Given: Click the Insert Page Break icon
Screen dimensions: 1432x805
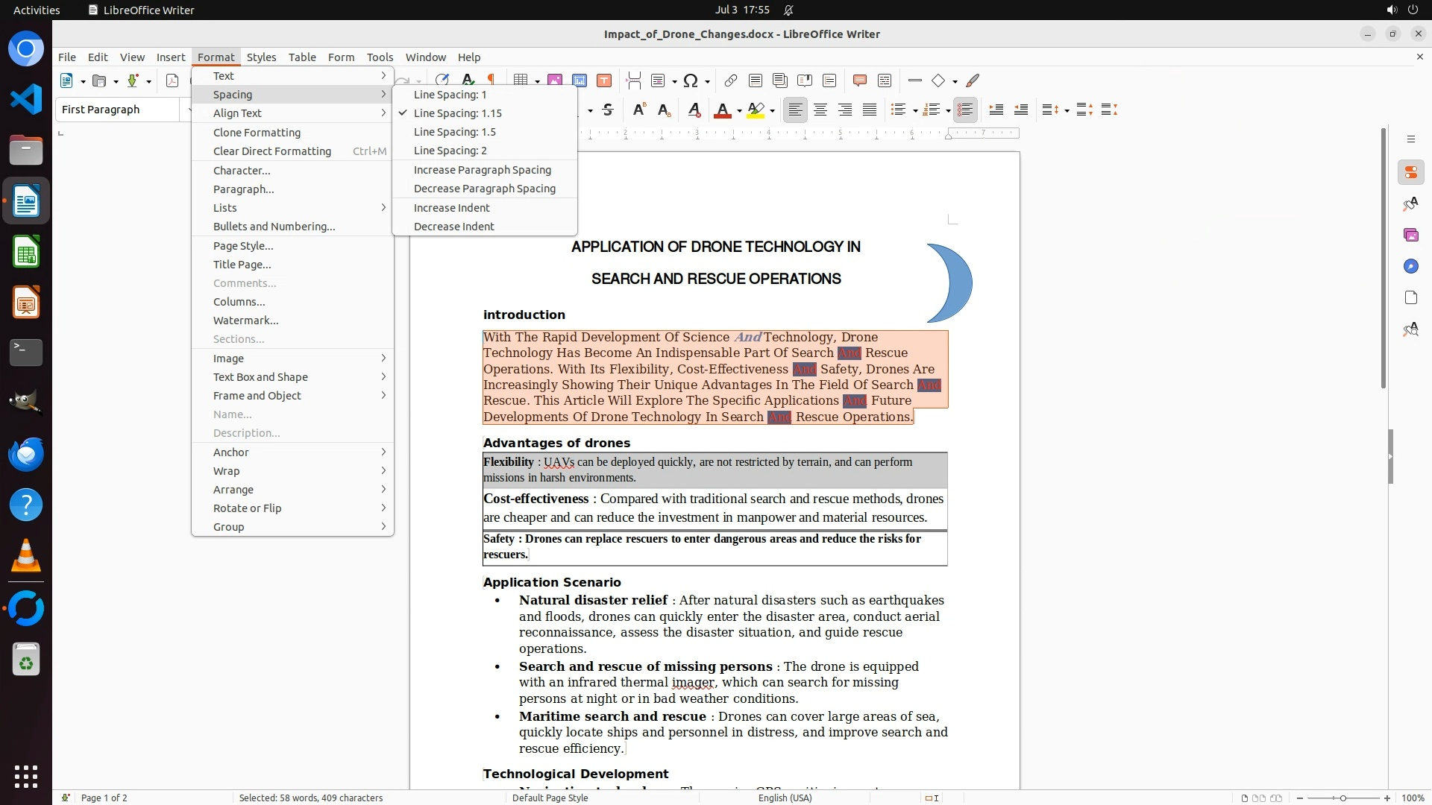Looking at the screenshot, I should click(633, 80).
